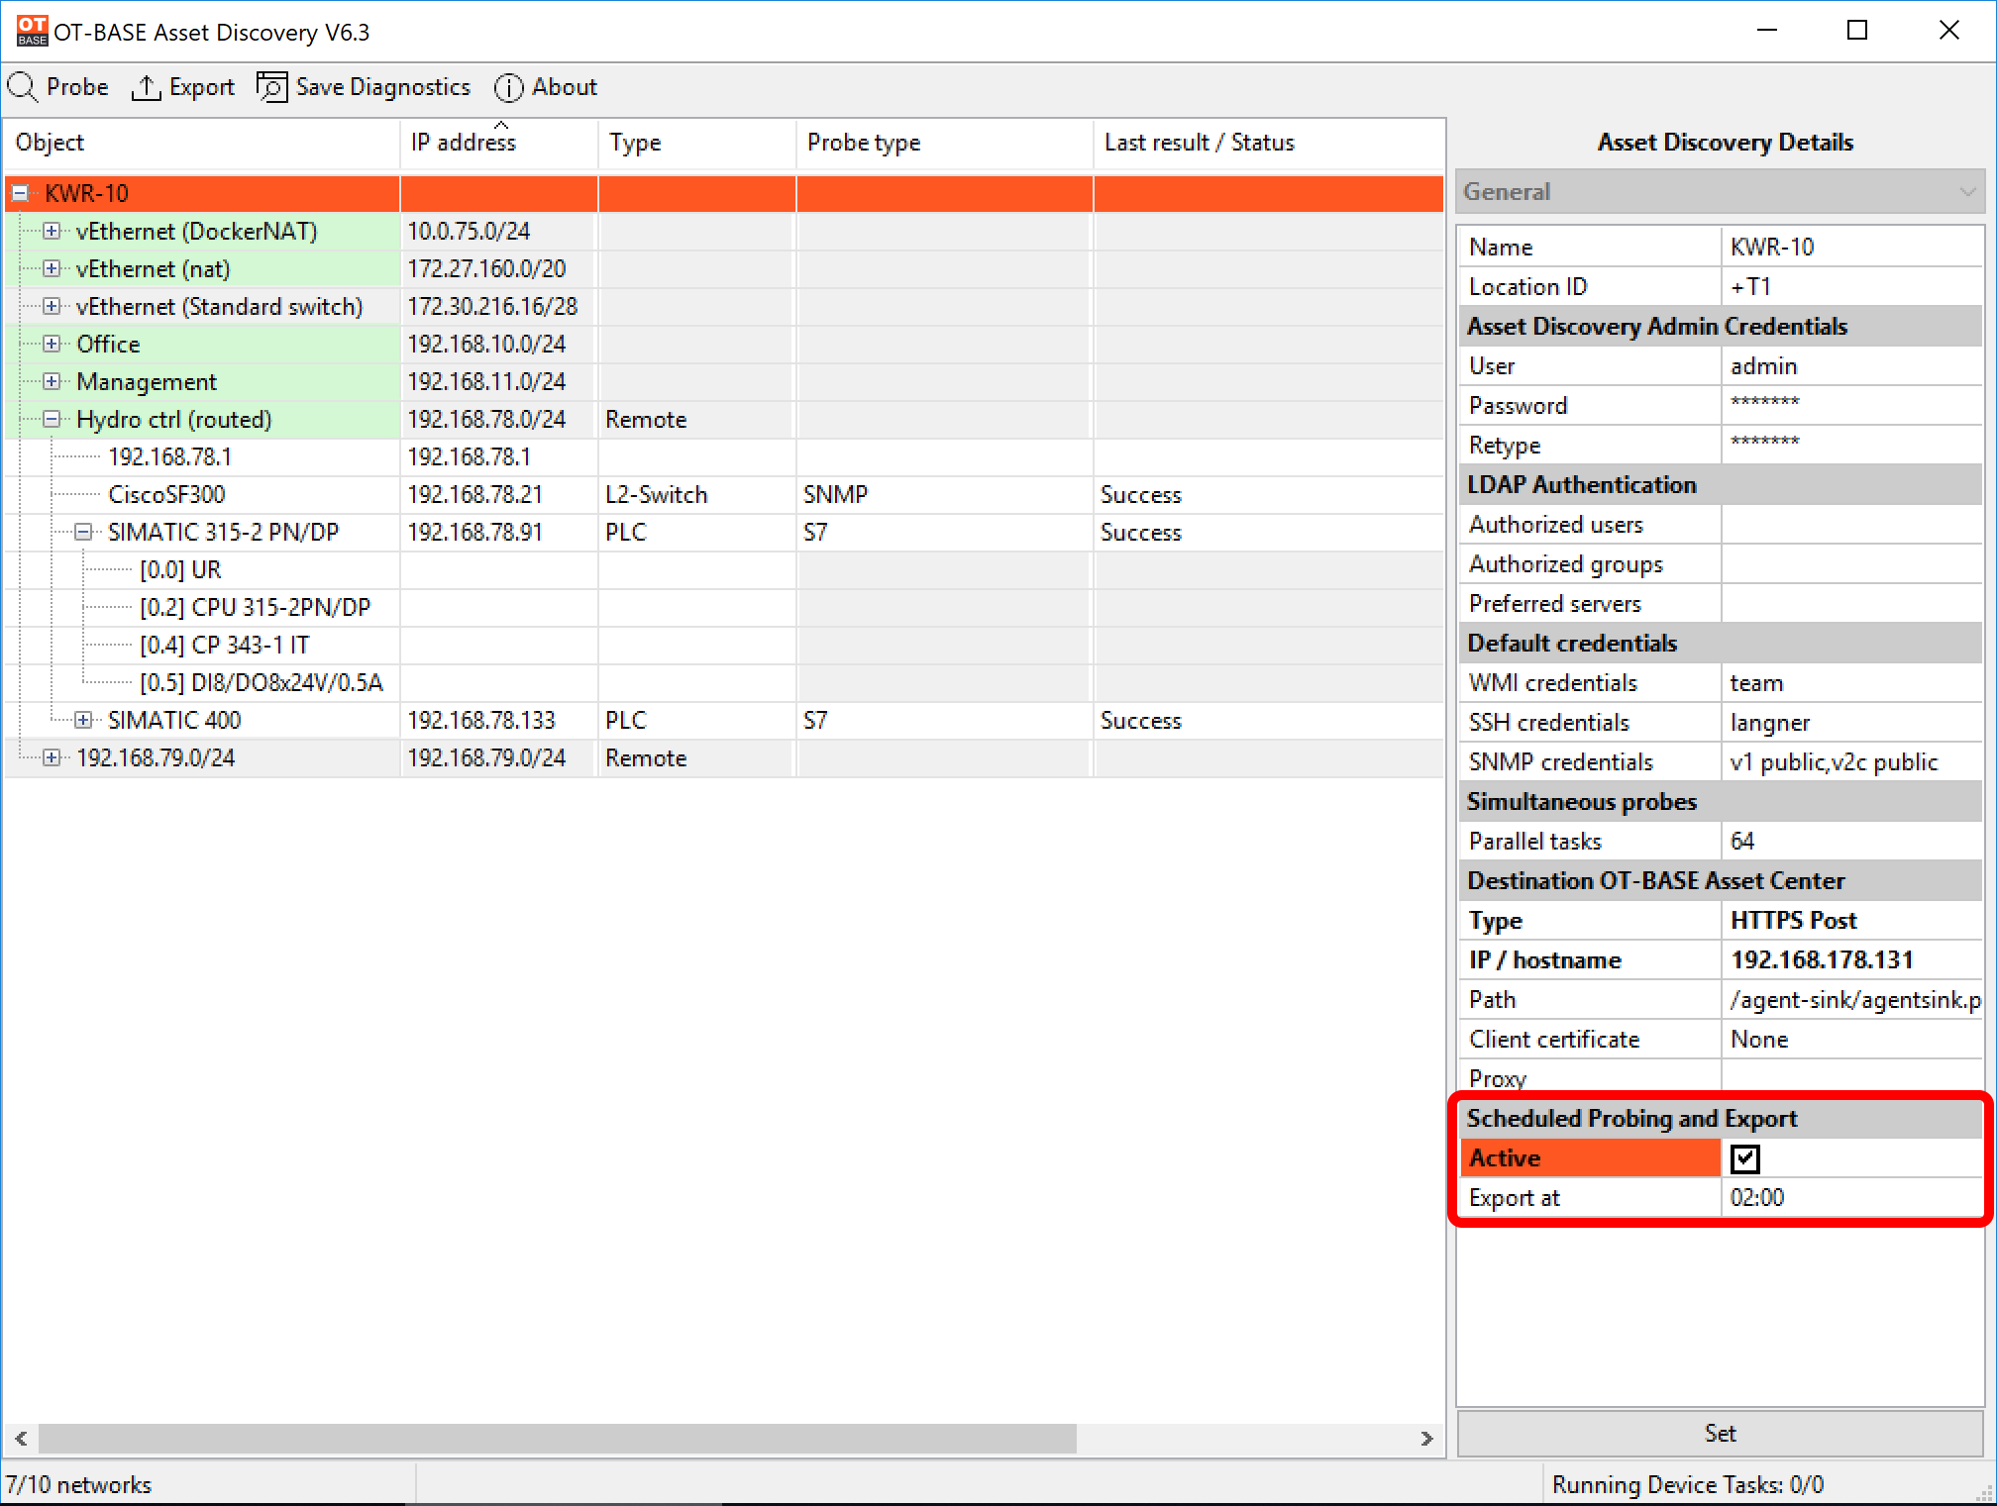
Task: Click the Preferred servers value field
Action: click(x=1851, y=603)
